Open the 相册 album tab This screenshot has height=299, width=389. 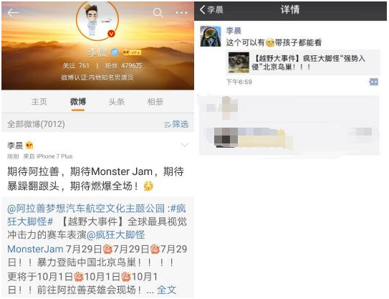155,102
